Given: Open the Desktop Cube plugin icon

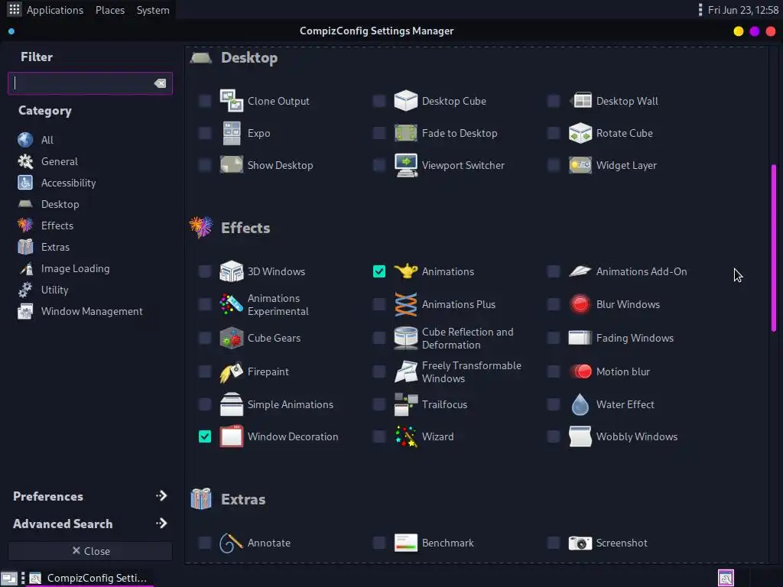Looking at the screenshot, I should (x=405, y=101).
